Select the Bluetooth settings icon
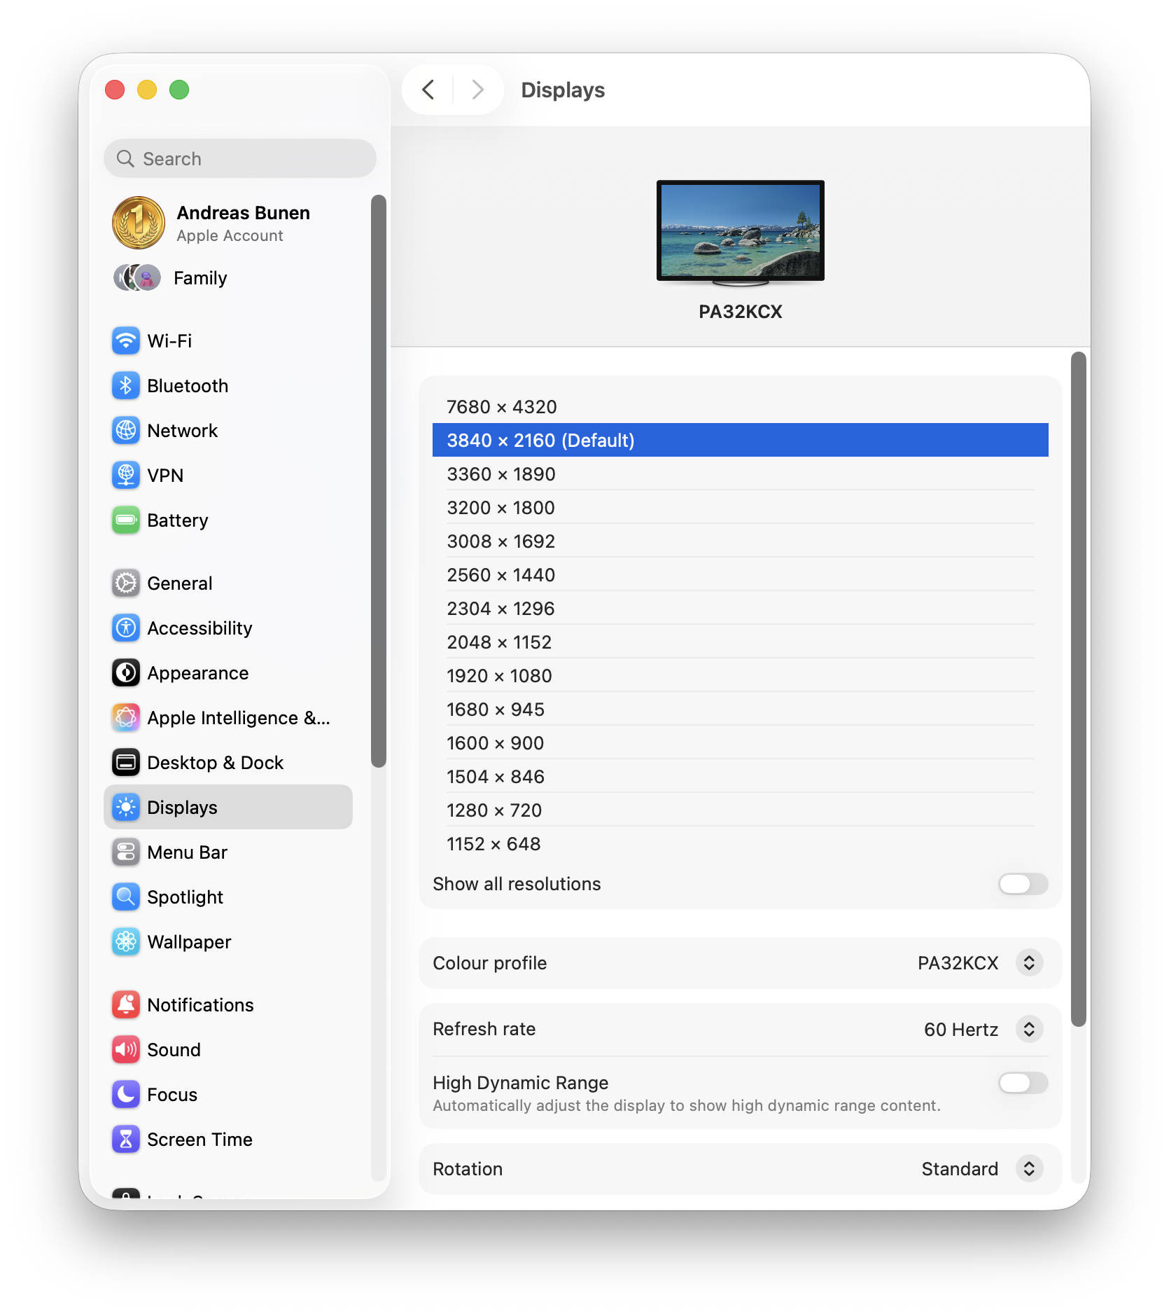Viewport: 1169px width, 1314px height. pos(125,385)
